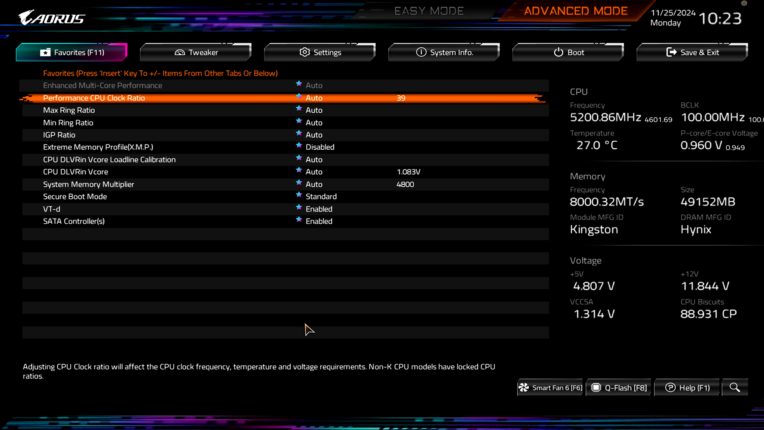This screenshot has height=430, width=764.
Task: Click the star beside System Memory Multiplier
Action: pos(299,183)
